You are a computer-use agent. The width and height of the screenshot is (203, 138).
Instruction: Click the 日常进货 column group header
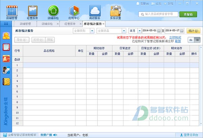pyautogui.click(x=125, y=48)
